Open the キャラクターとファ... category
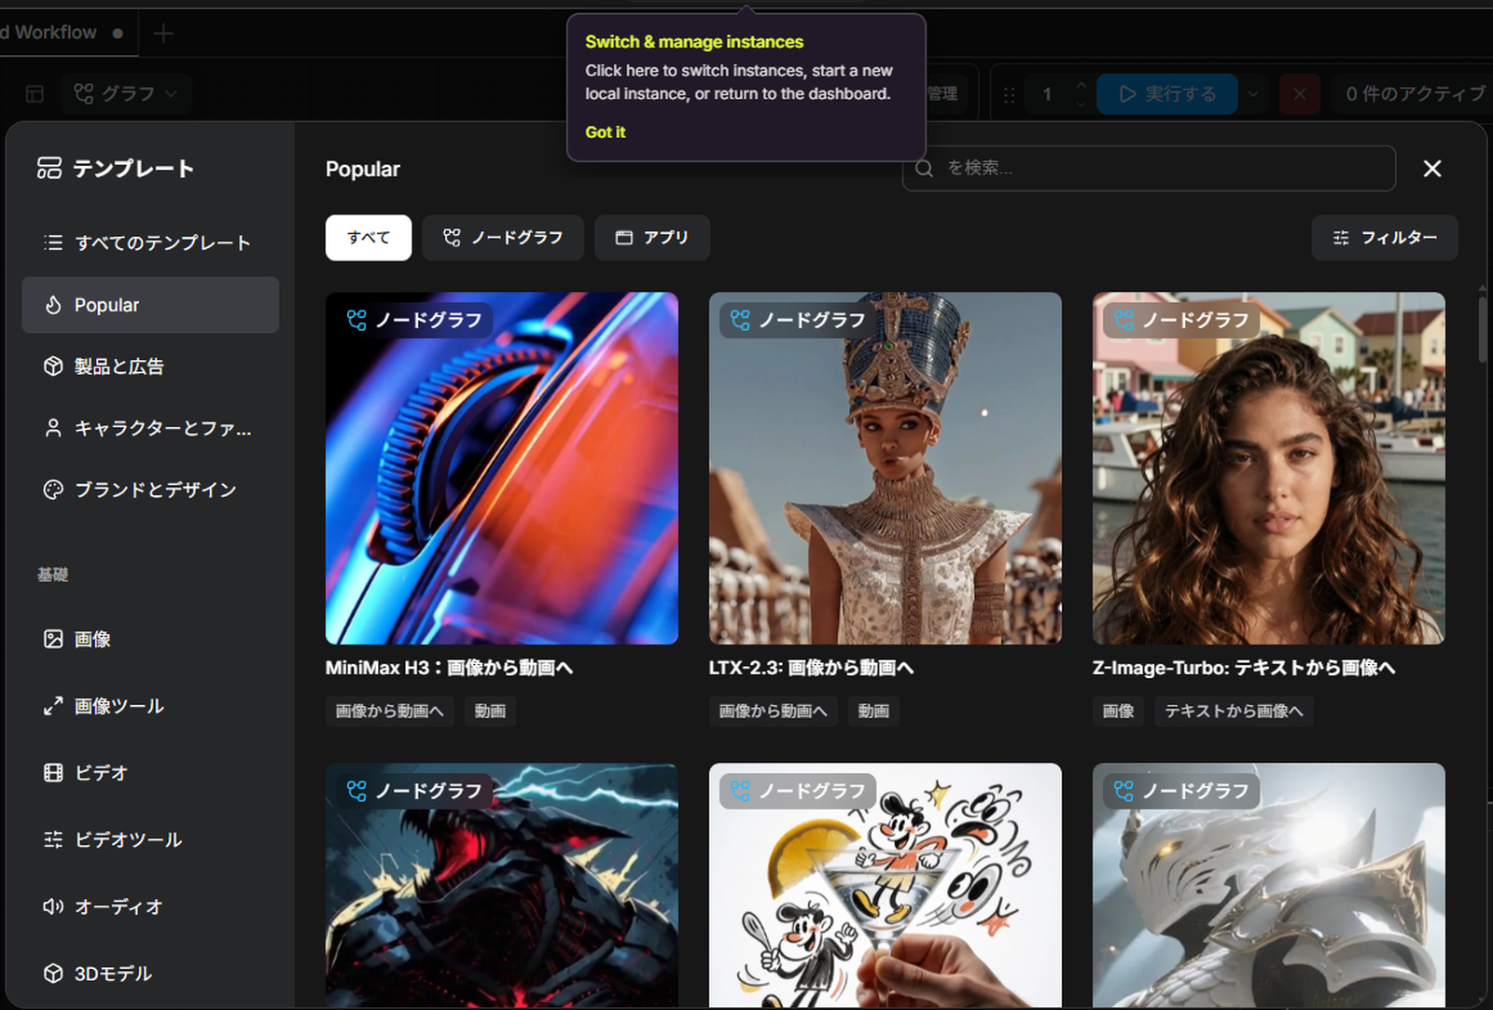This screenshot has width=1493, height=1010. (x=150, y=428)
